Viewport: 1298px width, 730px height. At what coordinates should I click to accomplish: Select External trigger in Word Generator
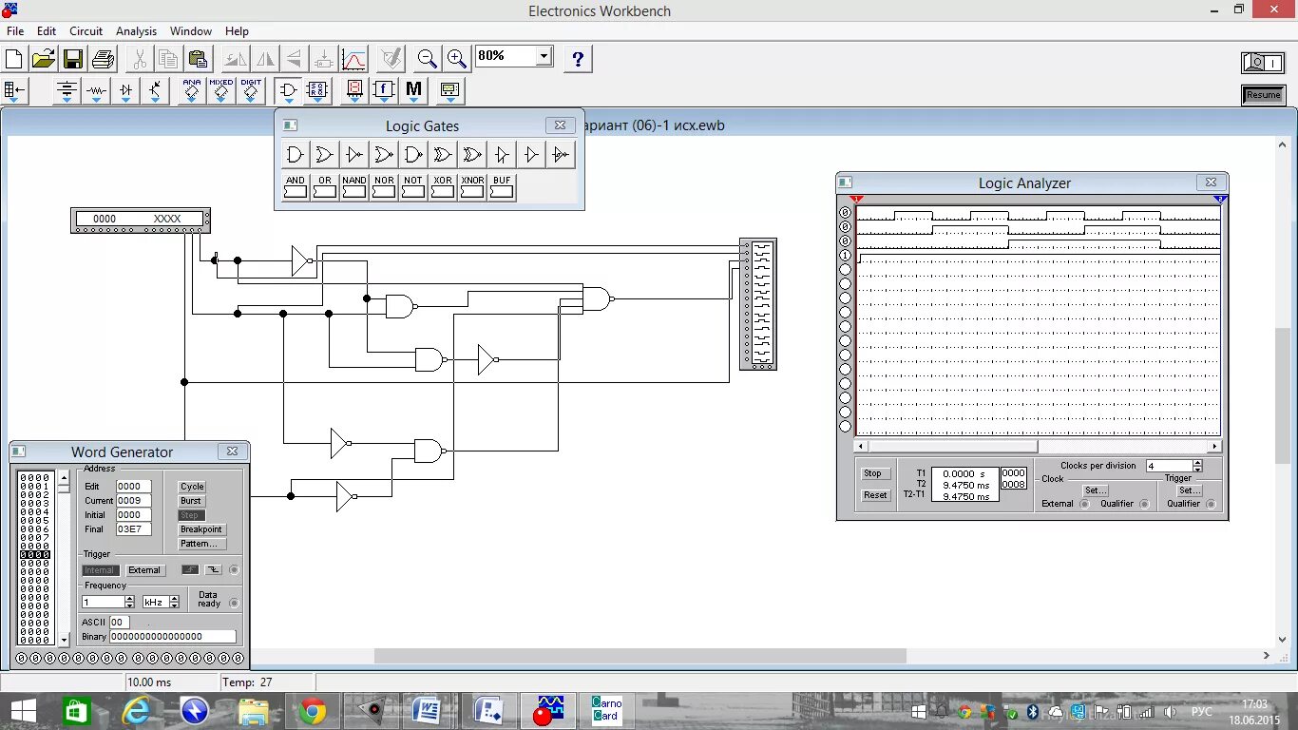pyautogui.click(x=144, y=570)
